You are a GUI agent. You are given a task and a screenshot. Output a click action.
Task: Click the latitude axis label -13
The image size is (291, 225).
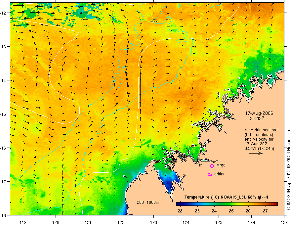pos(3,47)
